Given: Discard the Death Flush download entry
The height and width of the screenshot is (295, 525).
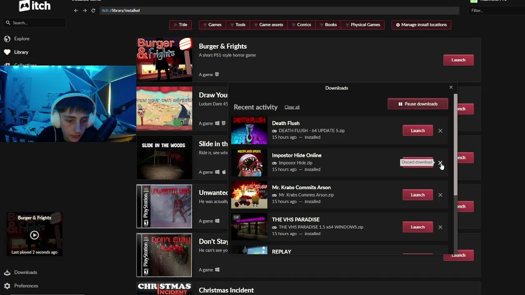Looking at the screenshot, I should (440, 131).
